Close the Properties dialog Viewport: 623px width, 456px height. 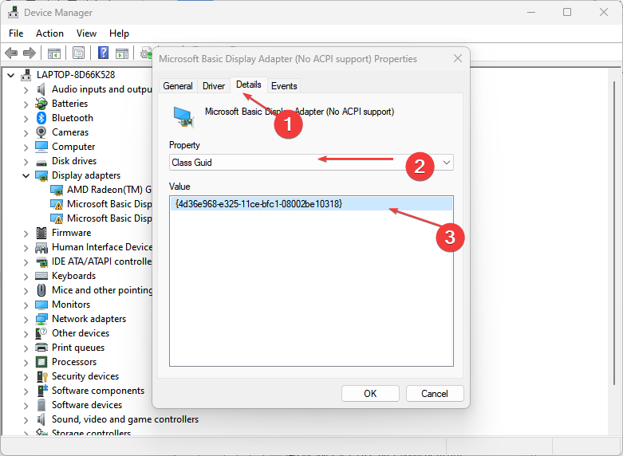point(458,59)
